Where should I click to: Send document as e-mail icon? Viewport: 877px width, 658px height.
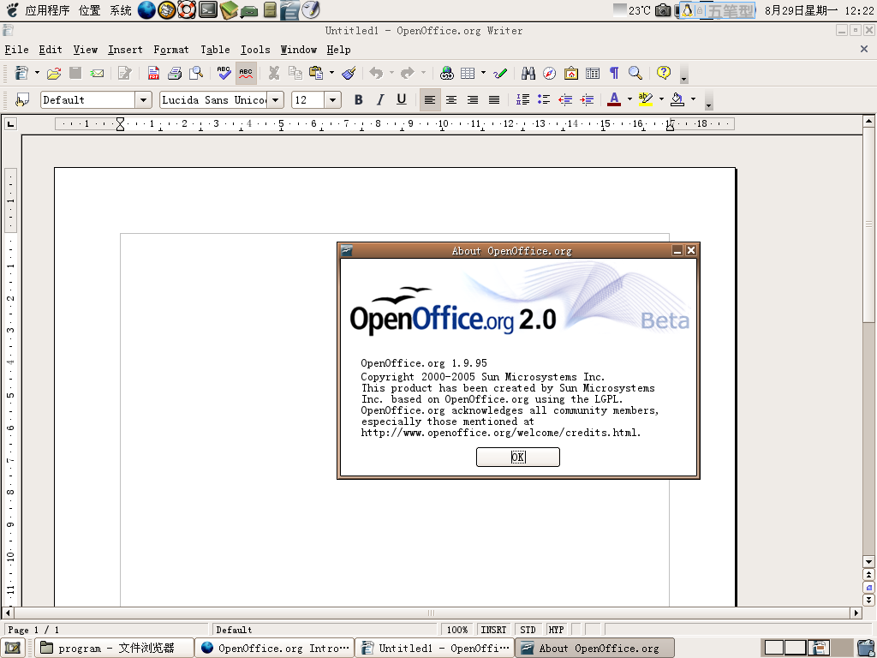98,73
